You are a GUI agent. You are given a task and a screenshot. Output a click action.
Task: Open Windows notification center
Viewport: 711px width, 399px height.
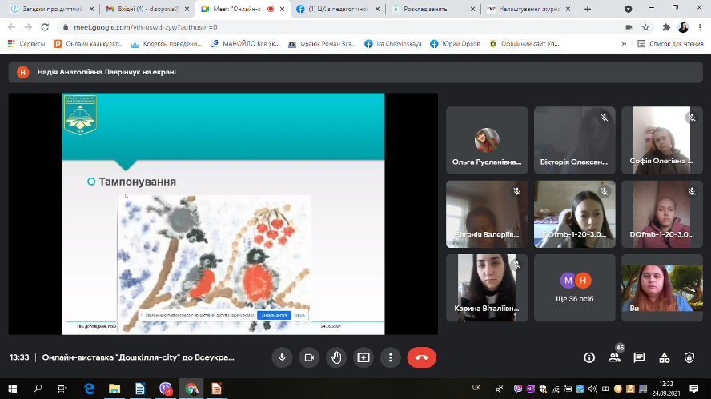pyautogui.click(x=693, y=389)
